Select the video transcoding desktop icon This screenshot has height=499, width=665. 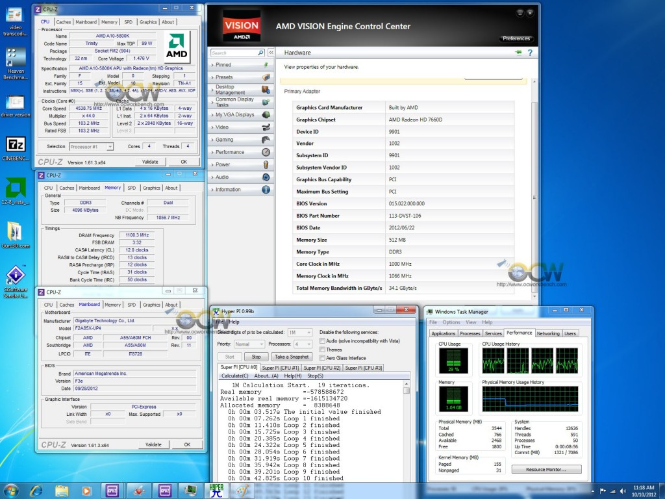coord(16,21)
